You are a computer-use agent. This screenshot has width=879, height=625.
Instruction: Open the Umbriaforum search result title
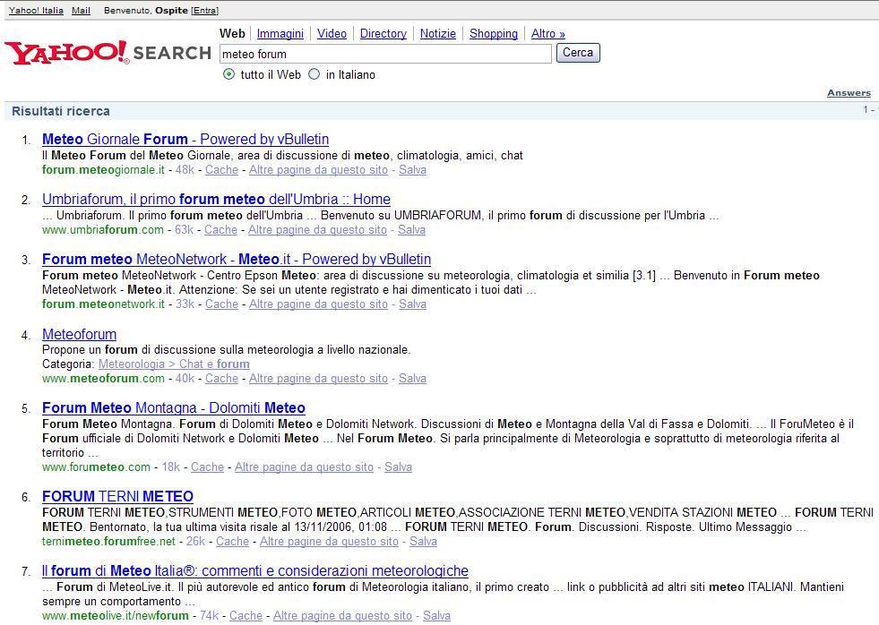[216, 200]
